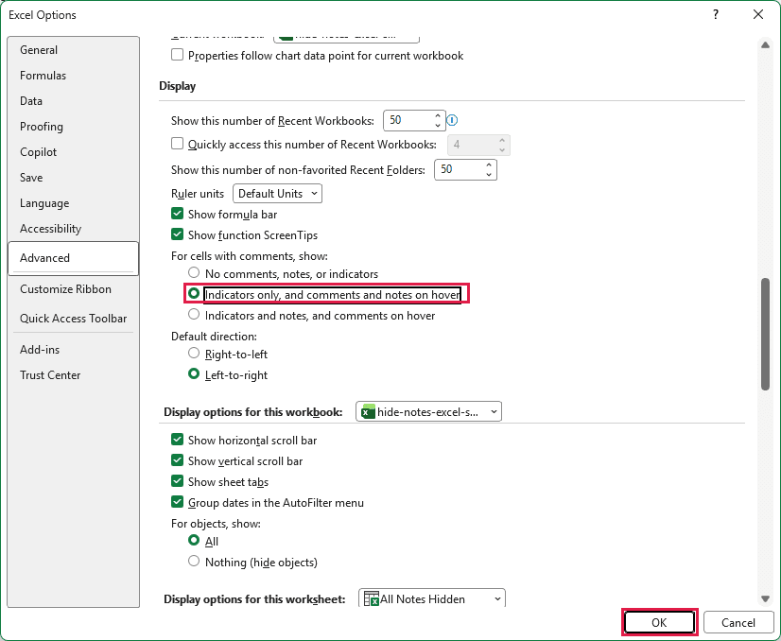Click the worksheet icon next to All Notes Hidden
Image resolution: width=781 pixels, height=641 pixels.
coord(371,598)
